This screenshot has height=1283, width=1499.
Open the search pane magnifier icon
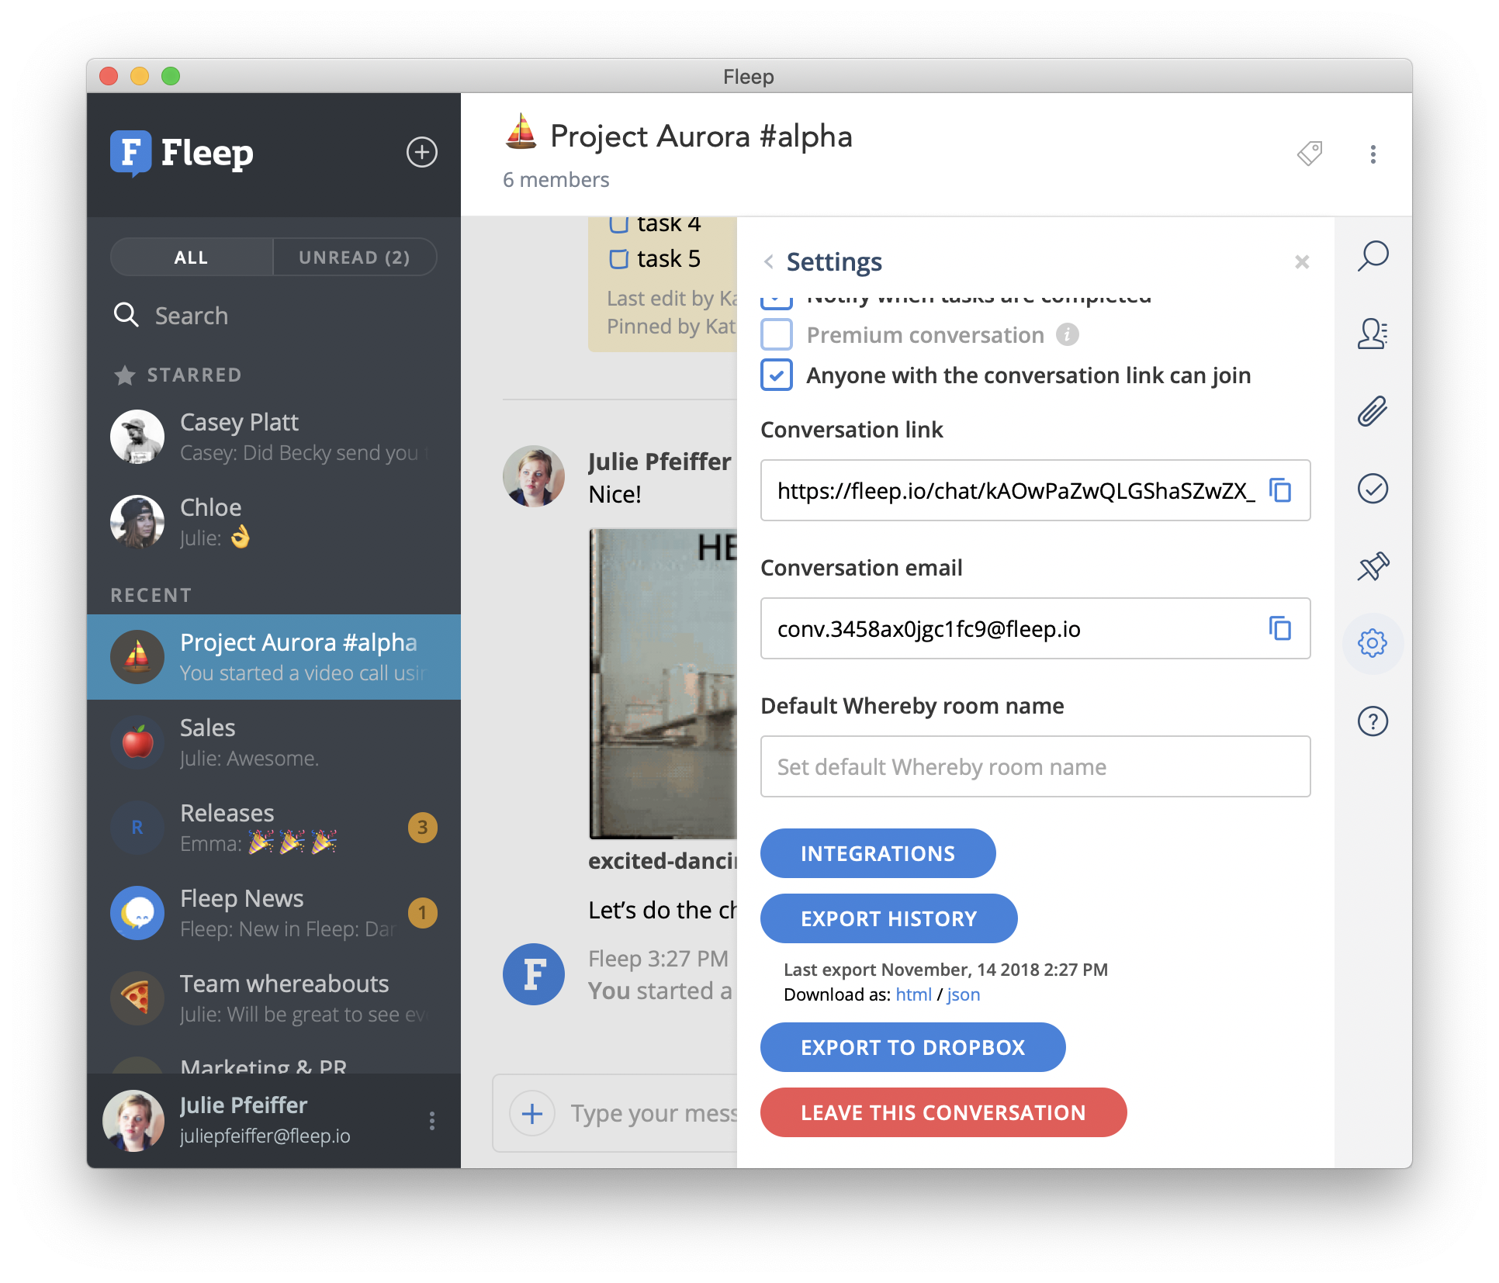click(1373, 256)
